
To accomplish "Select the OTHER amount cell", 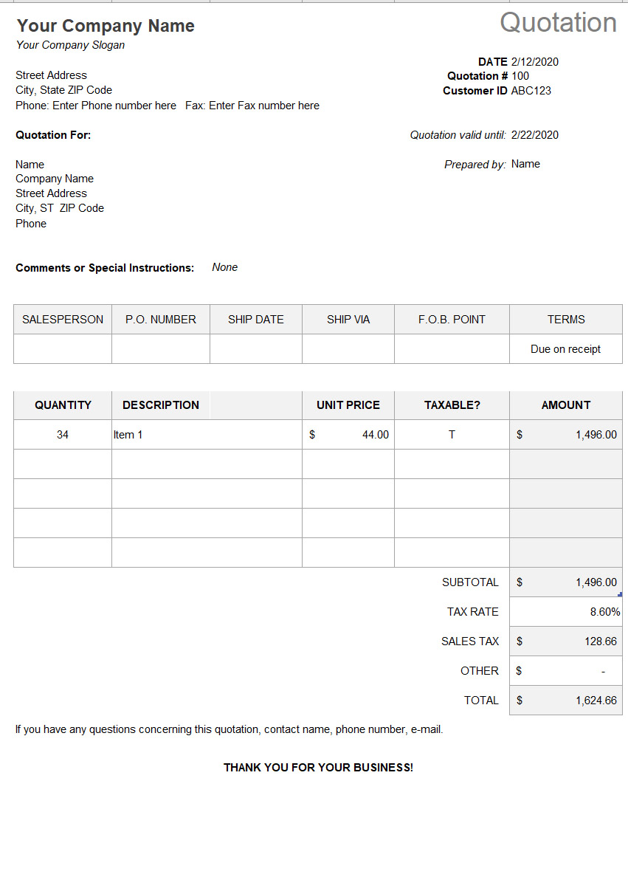I will 565,671.
